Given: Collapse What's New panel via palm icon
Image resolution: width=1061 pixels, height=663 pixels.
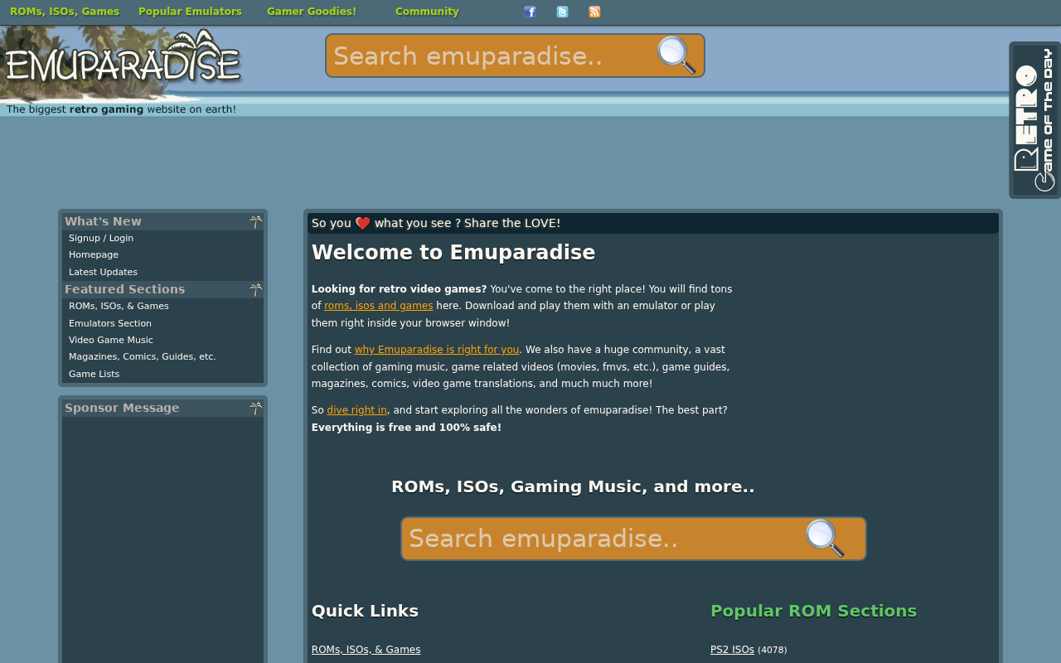Looking at the screenshot, I should click(x=255, y=221).
